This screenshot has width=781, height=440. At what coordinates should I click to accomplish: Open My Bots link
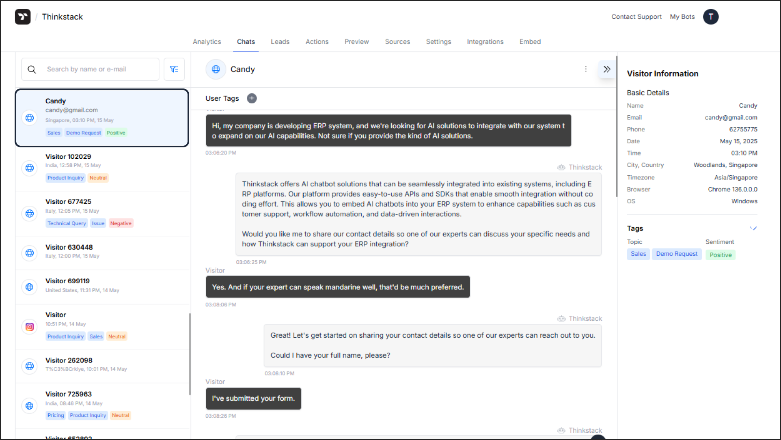click(682, 17)
